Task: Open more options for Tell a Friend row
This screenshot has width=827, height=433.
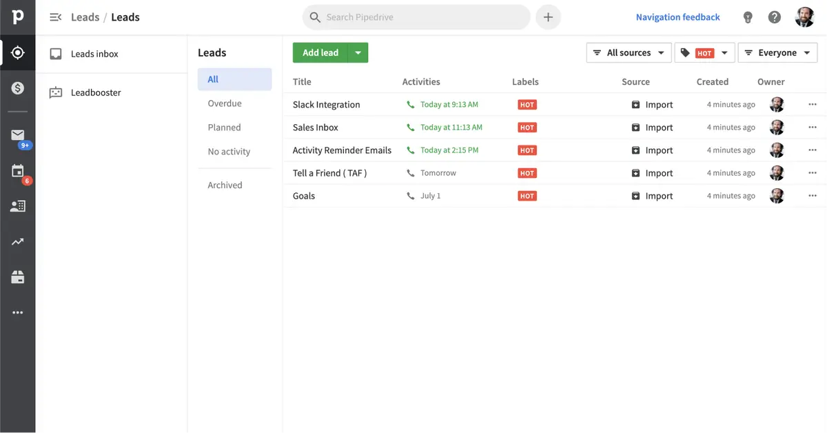Action: tap(813, 173)
